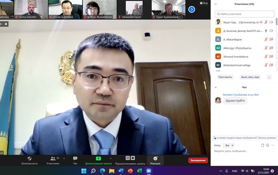Open the Реакции reactions menu
Image resolution: width=278 pixels, height=175 pixels.
click(x=155, y=160)
